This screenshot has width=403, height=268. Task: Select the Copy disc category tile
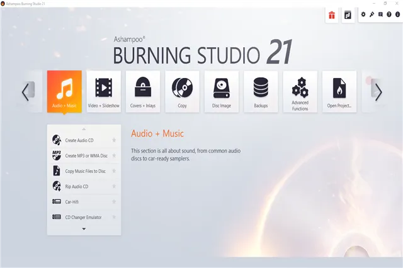182,92
